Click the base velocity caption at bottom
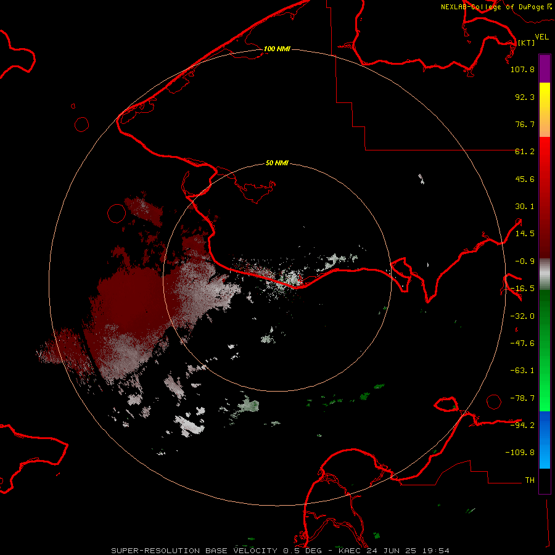The height and width of the screenshot is (555, 555). point(281,551)
